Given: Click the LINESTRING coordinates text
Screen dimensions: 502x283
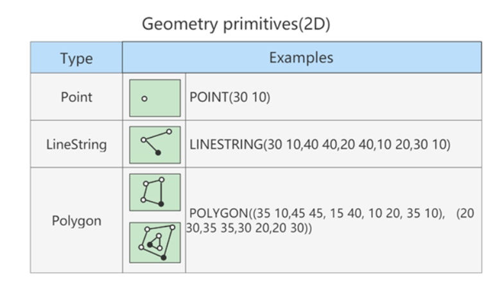Looking at the screenshot, I should coord(320,144).
